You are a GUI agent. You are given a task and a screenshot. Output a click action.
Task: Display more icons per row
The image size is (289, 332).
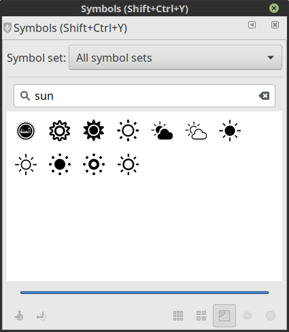point(178,316)
